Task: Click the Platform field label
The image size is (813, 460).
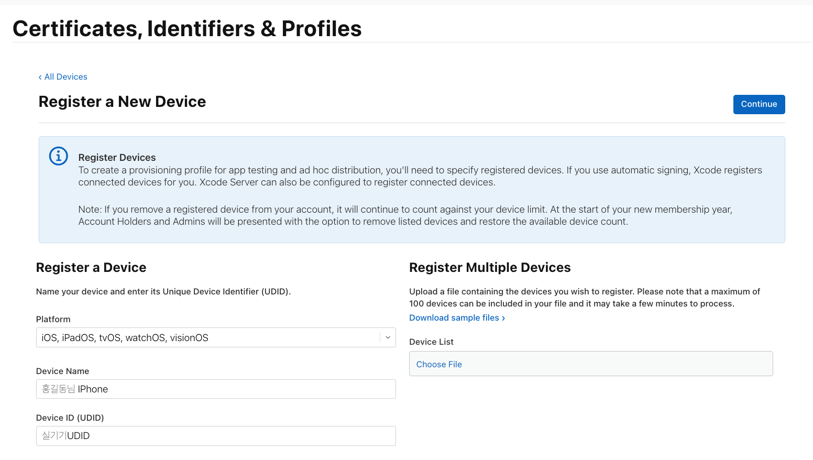Action: 53,320
